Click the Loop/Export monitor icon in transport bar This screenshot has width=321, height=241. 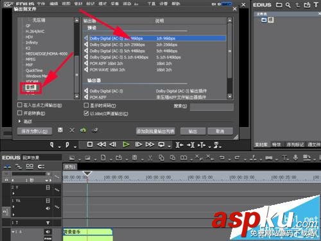(161, 145)
